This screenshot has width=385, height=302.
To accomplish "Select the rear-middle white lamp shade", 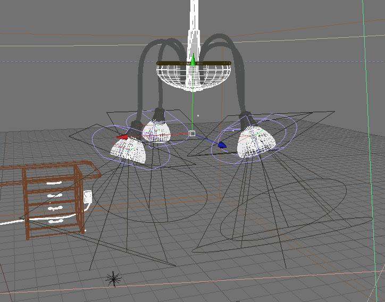I will [157, 132].
